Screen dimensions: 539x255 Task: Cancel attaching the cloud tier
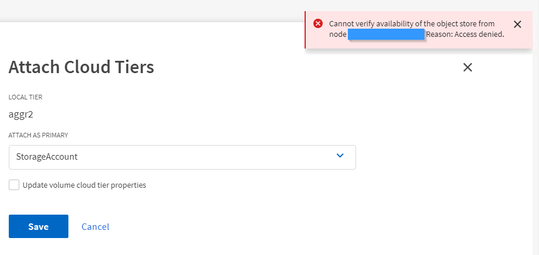click(x=95, y=226)
